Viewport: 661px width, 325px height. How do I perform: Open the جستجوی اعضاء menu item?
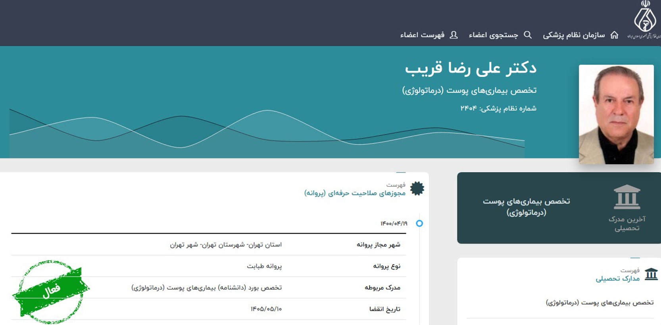[x=493, y=35]
